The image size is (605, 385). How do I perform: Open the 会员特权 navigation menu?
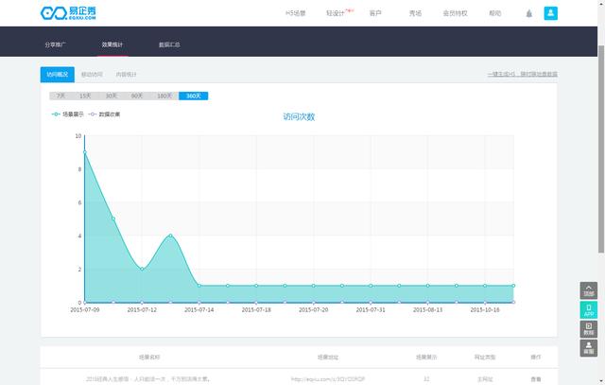click(455, 13)
